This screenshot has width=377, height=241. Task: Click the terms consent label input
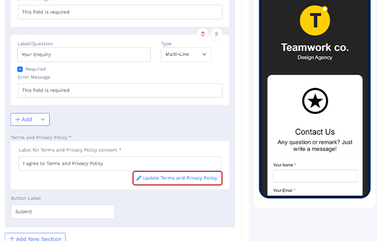point(120,163)
